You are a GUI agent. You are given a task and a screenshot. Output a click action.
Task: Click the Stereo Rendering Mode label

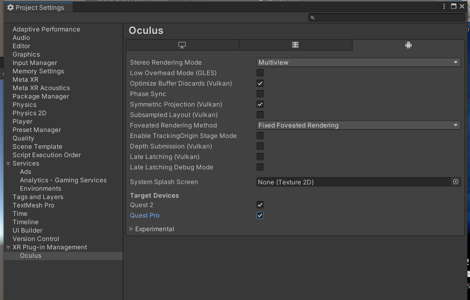pyautogui.click(x=166, y=63)
